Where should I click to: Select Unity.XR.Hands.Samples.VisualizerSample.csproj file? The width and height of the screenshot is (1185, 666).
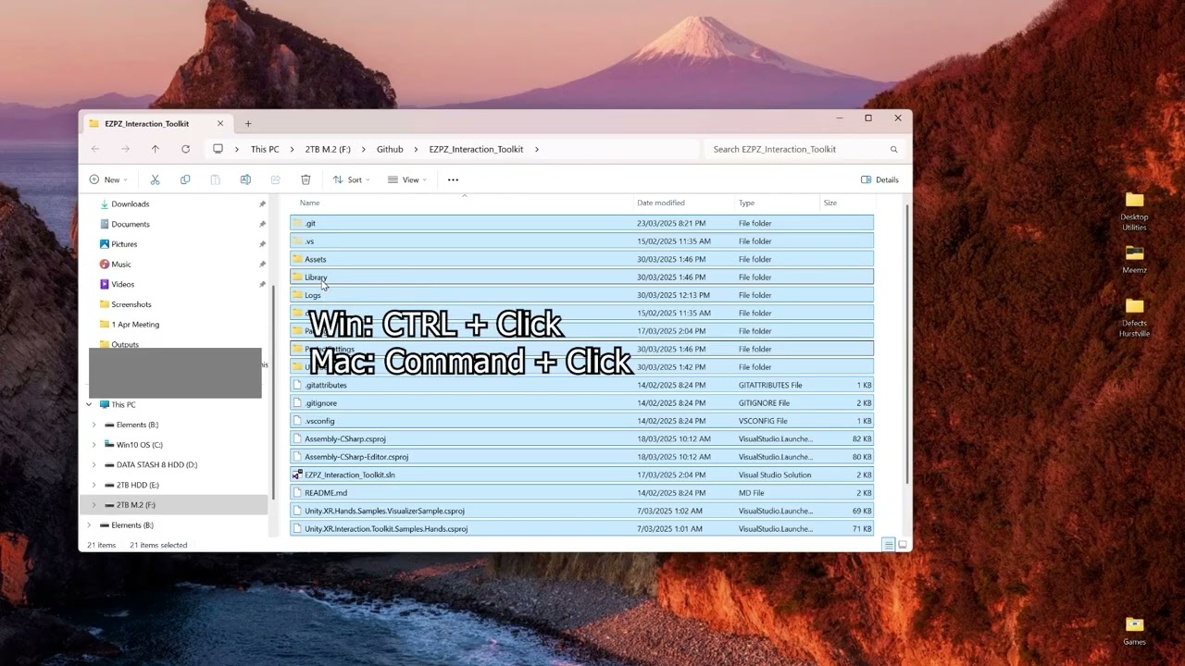tap(581, 511)
